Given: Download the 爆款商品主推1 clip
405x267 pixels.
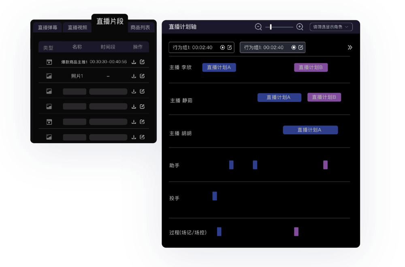Looking at the screenshot, I should pyautogui.click(x=134, y=62).
